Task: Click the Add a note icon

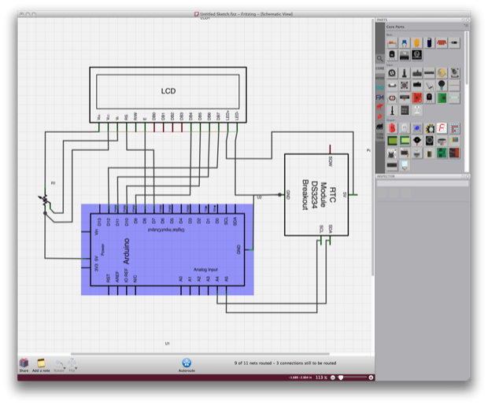Action: click(41, 363)
